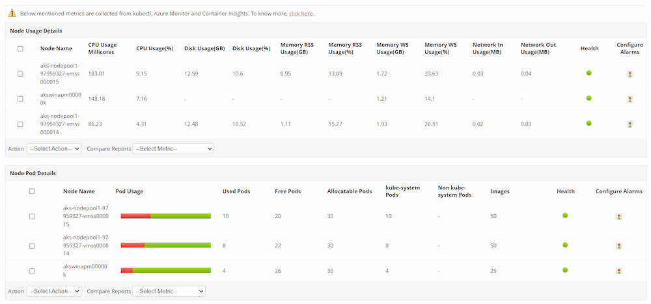
Task: Click Configure Alarms icon for akswinapm00000k pod row
Action: pyautogui.click(x=618, y=270)
